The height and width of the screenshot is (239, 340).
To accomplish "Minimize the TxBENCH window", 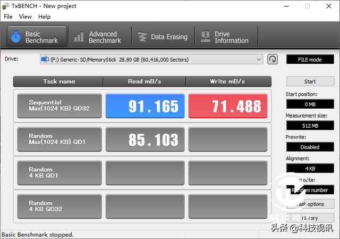I will point(286,6).
